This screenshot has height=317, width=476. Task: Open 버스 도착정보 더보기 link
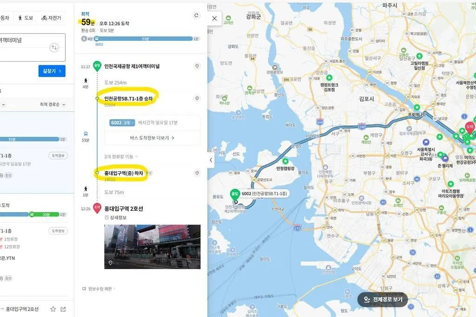(152, 138)
